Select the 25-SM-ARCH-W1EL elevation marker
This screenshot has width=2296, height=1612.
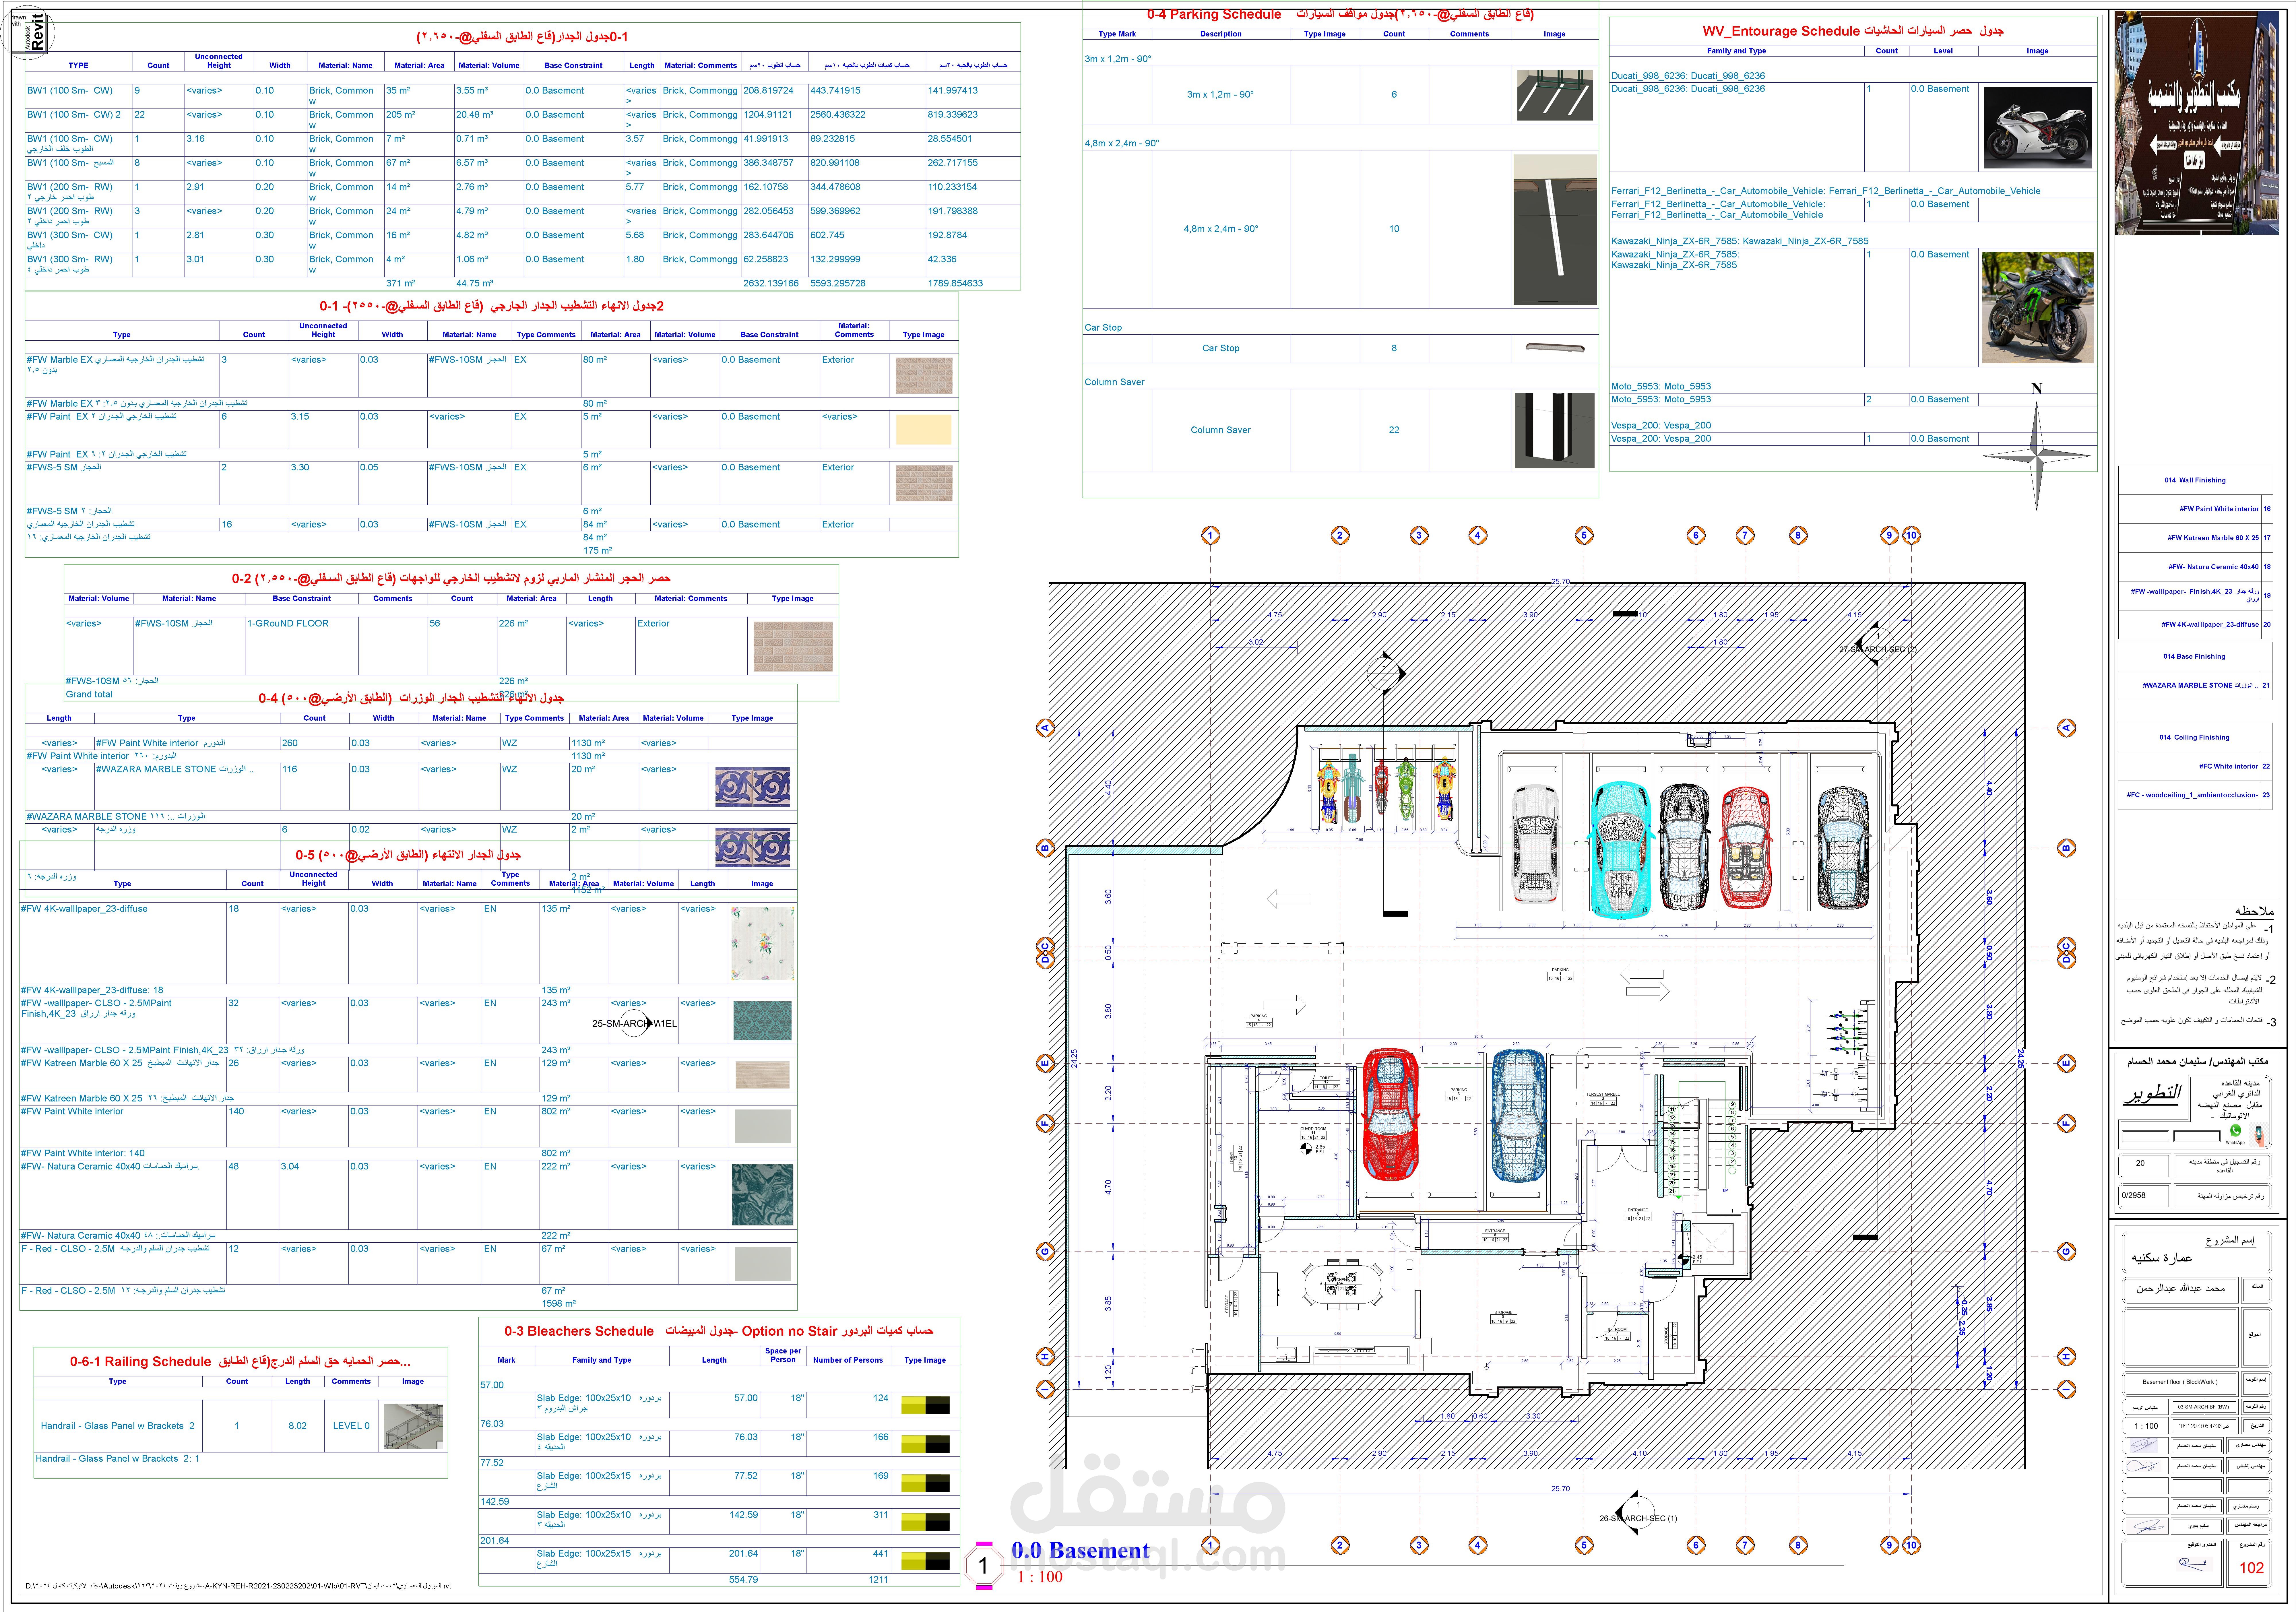[x=634, y=1023]
